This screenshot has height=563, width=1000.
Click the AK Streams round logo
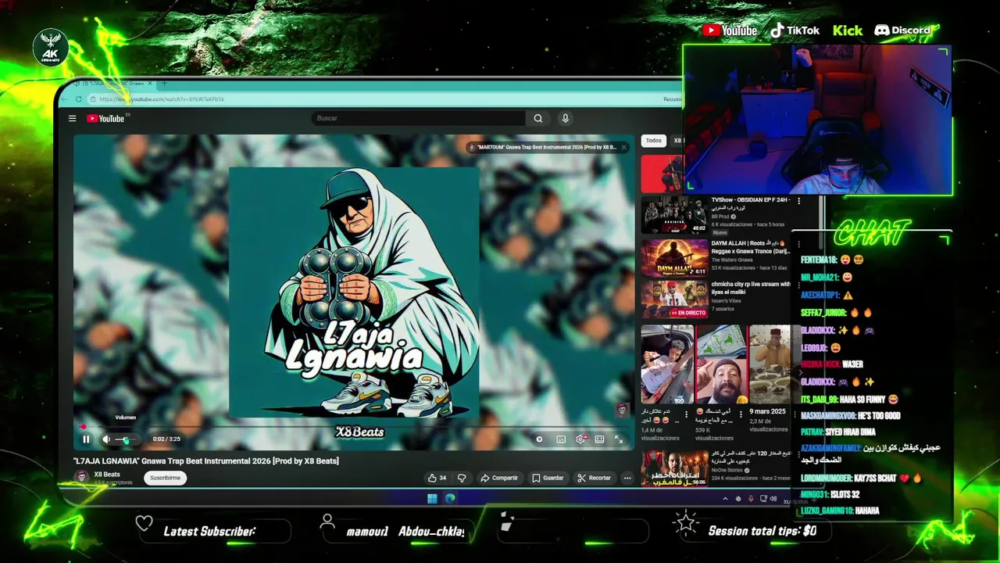tap(51, 48)
